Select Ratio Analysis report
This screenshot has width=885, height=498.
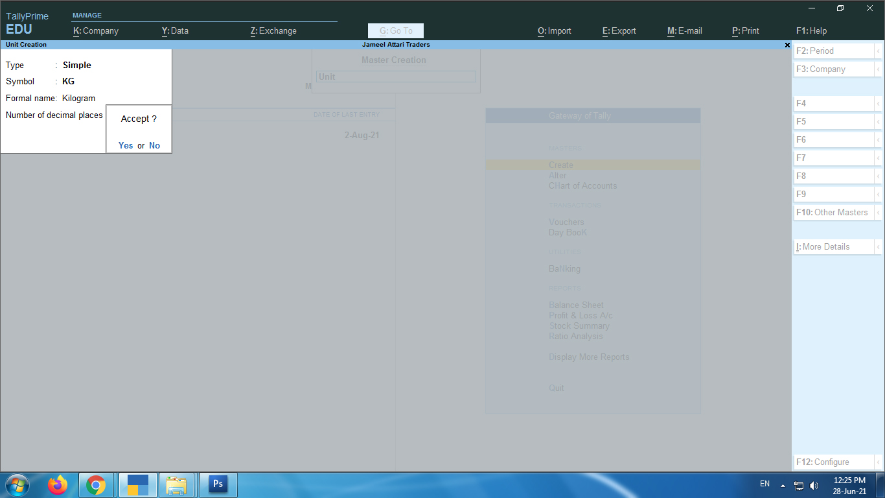(576, 336)
